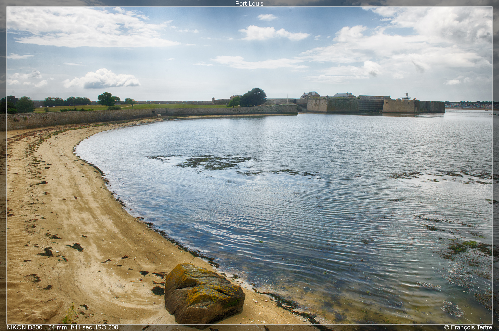Viewport: 499px width, 331px height.
Task: Click the Port-Louis beach photo
Action: click(x=249, y=165)
